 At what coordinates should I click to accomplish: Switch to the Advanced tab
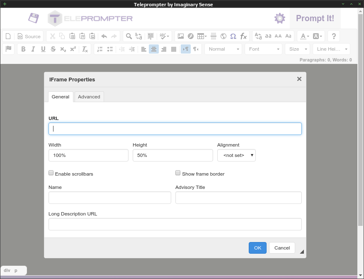[89, 97]
